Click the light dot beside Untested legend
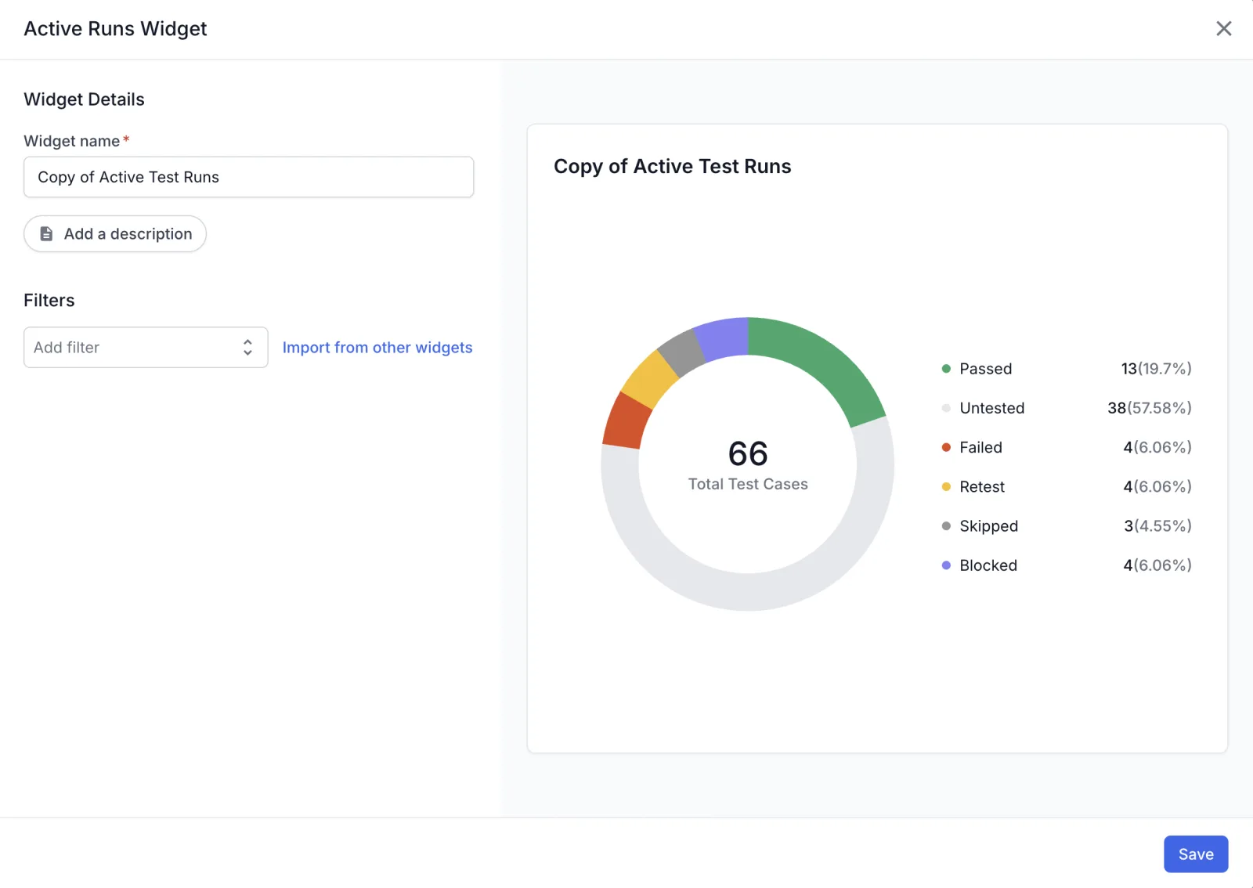1253x888 pixels. click(x=946, y=408)
